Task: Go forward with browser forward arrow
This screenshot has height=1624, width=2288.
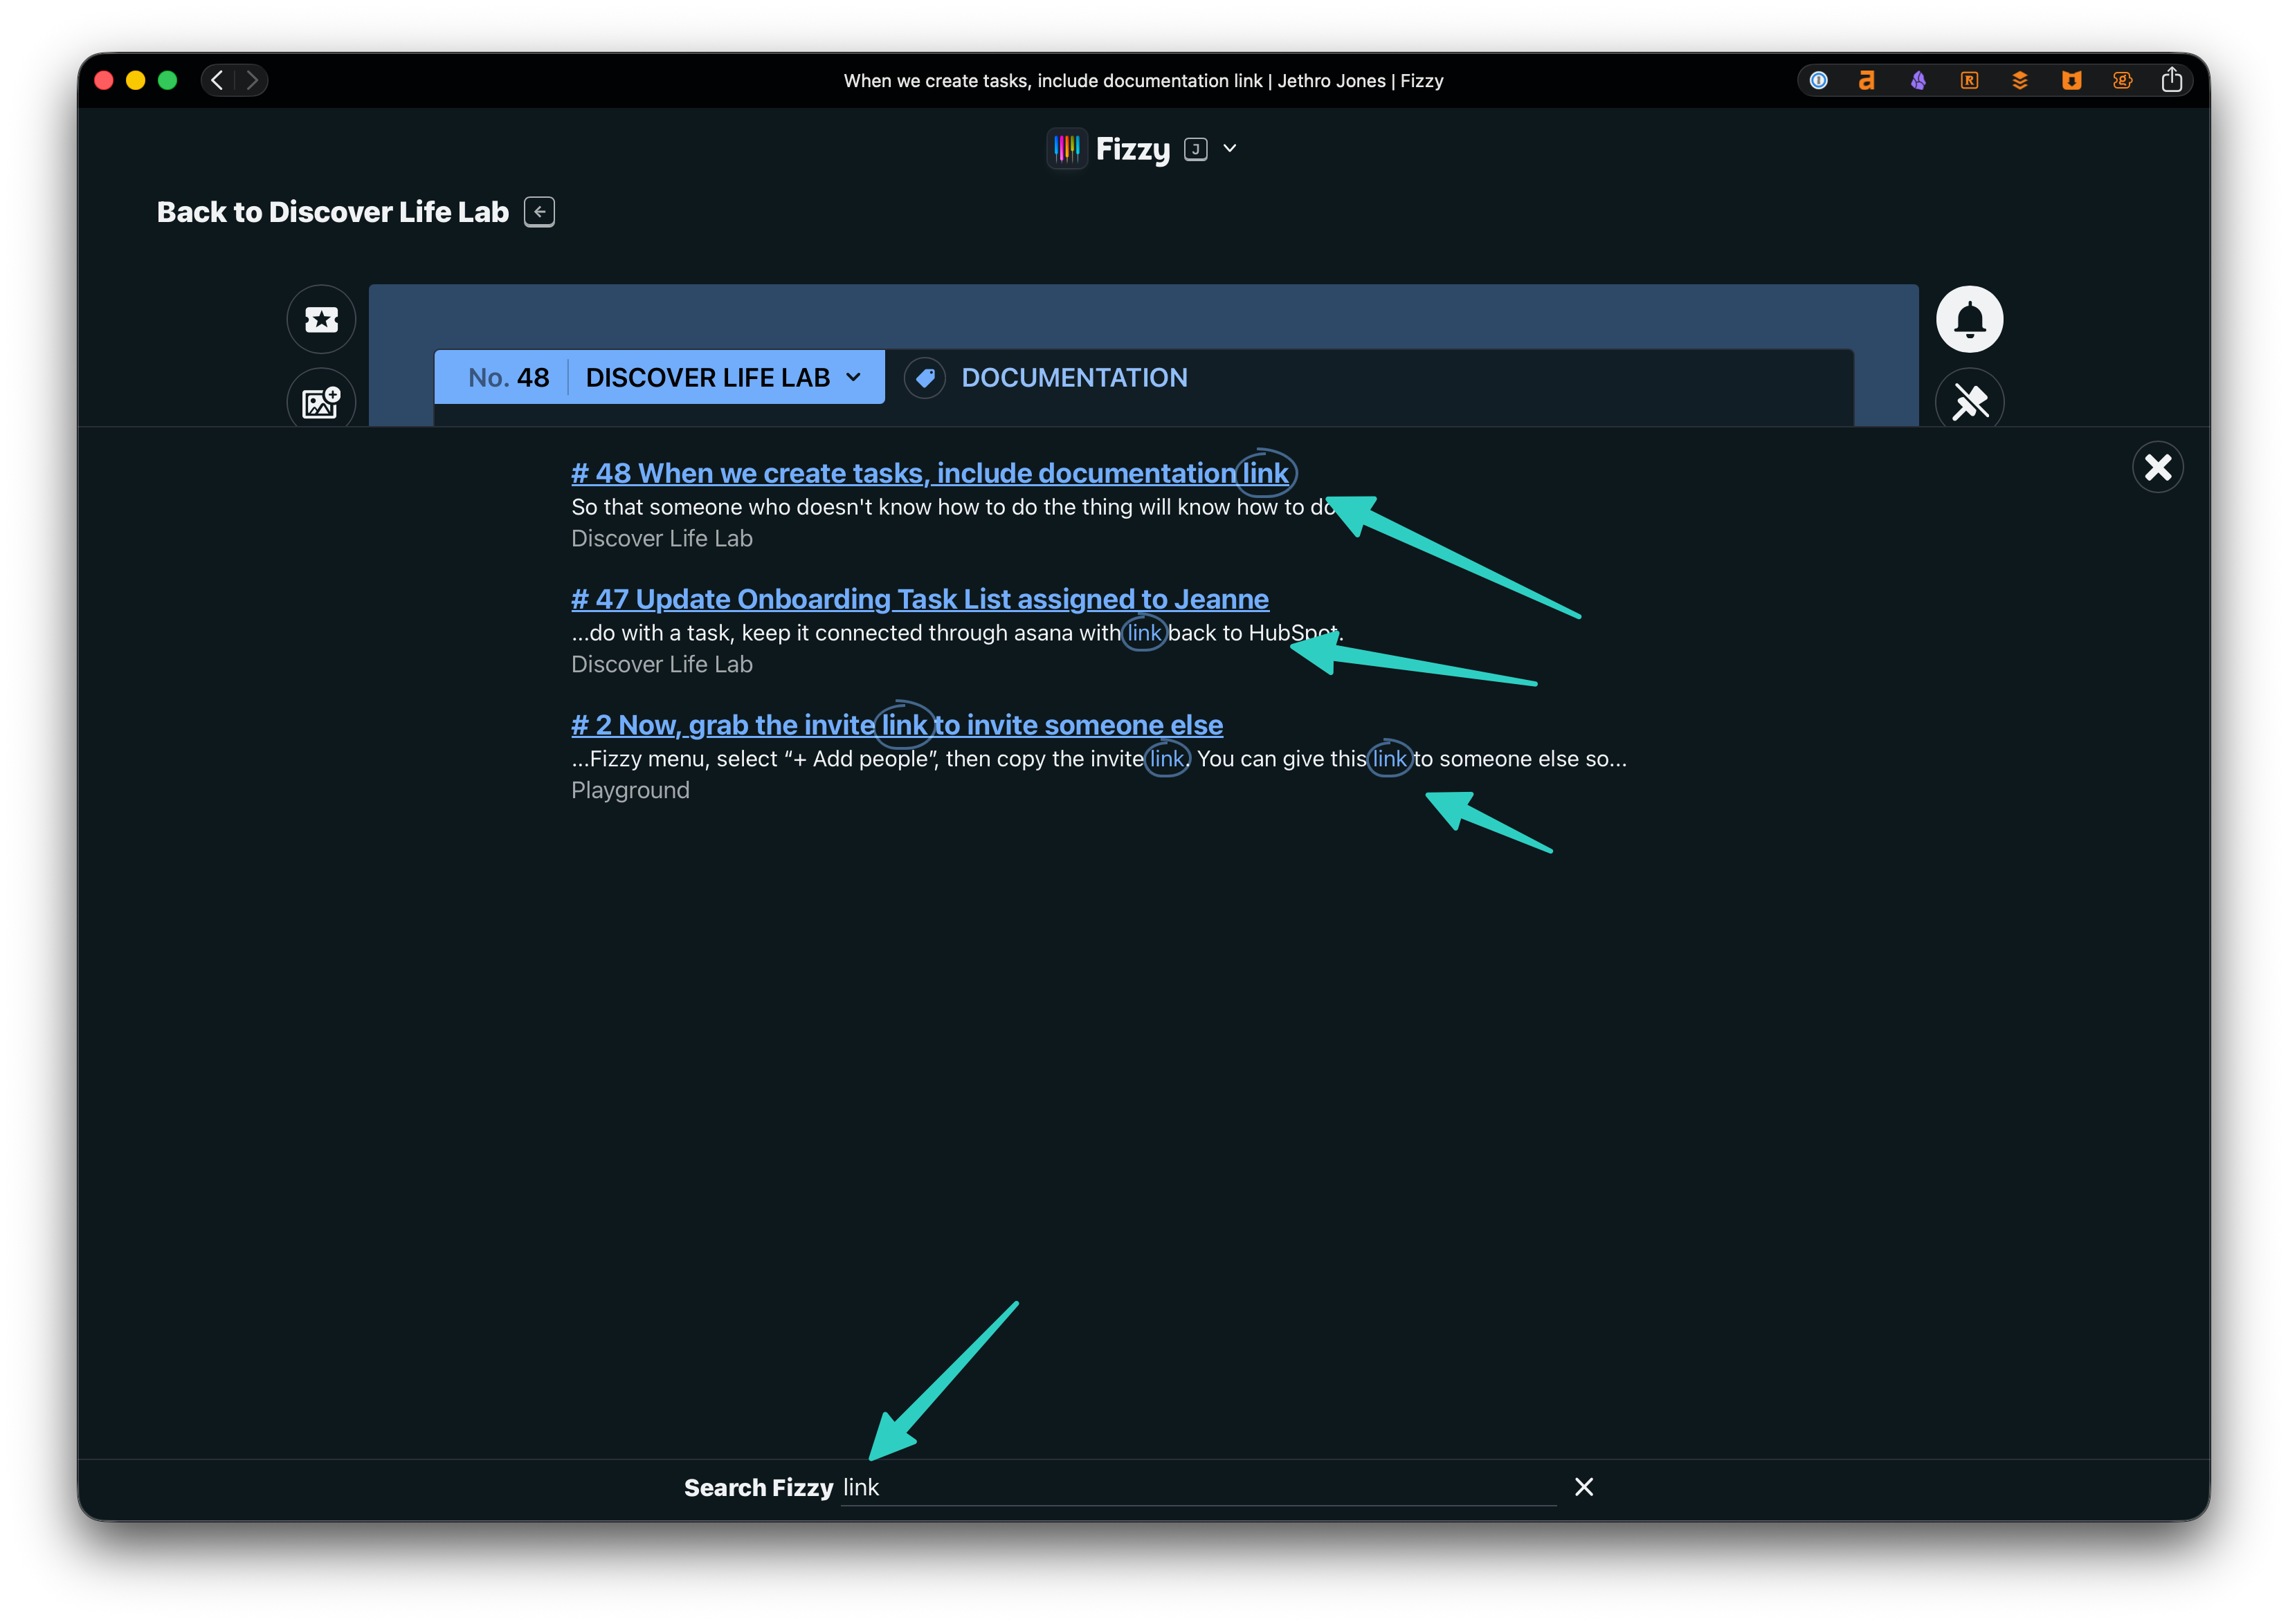Action: point(252,80)
